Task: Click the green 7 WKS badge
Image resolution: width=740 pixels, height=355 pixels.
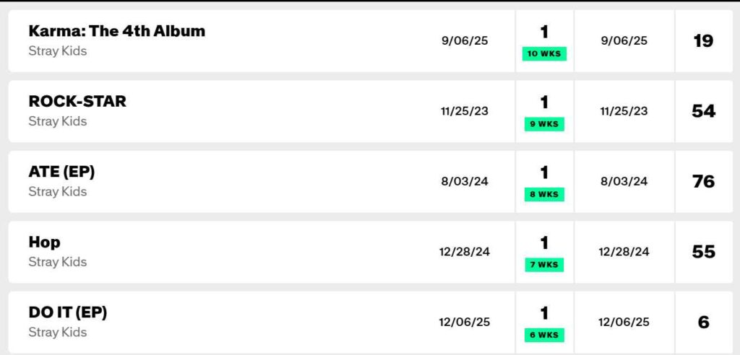Action: point(544,265)
